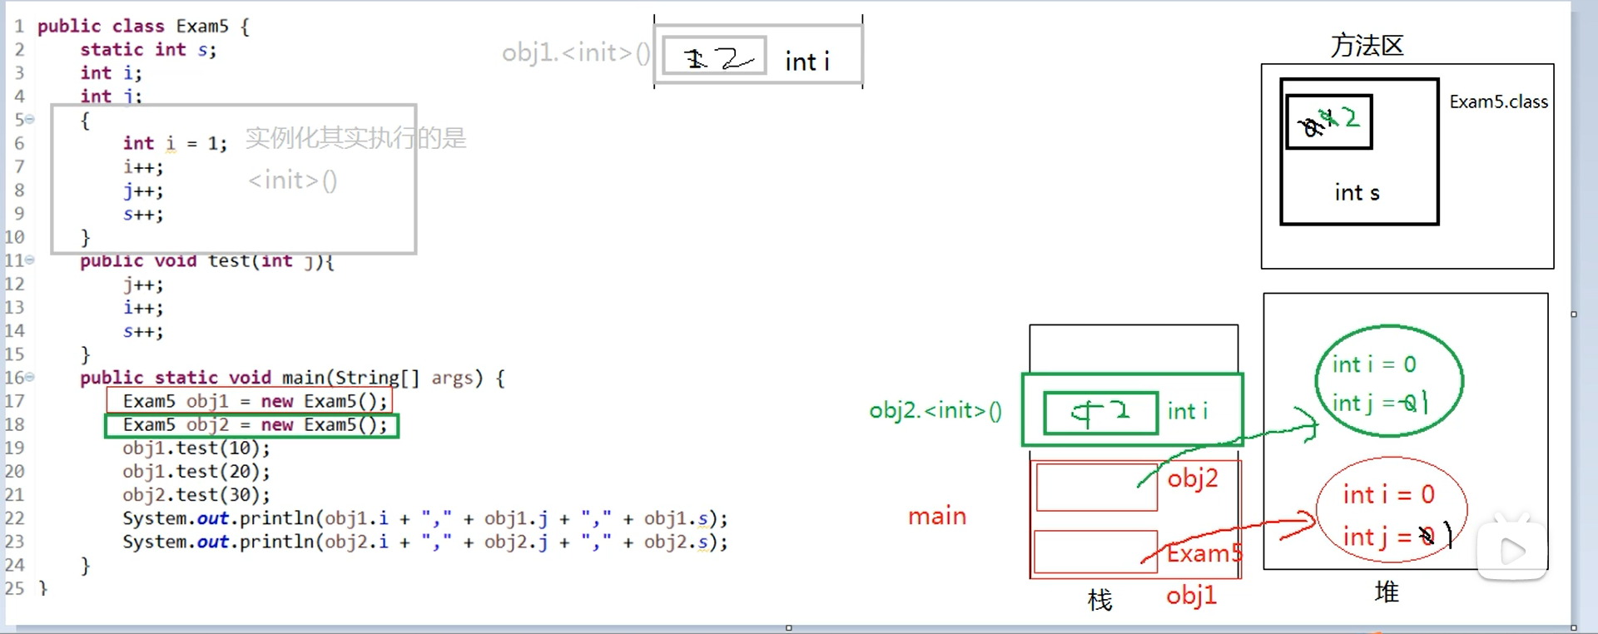
Task: Click "Exam5 obj2 = new Exam5();" line
Action: tap(255, 424)
